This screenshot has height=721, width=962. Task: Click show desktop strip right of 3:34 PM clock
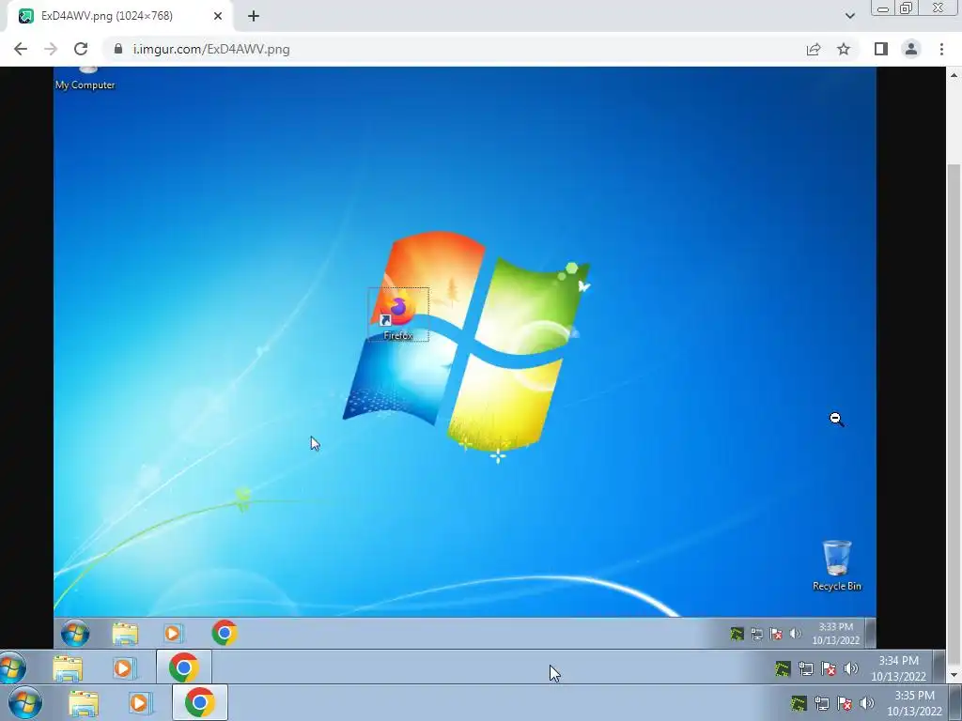pyautogui.click(x=939, y=667)
